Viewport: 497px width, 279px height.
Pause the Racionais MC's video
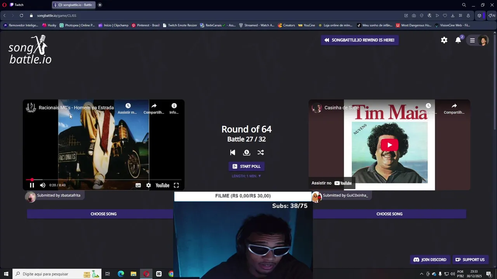click(32, 185)
